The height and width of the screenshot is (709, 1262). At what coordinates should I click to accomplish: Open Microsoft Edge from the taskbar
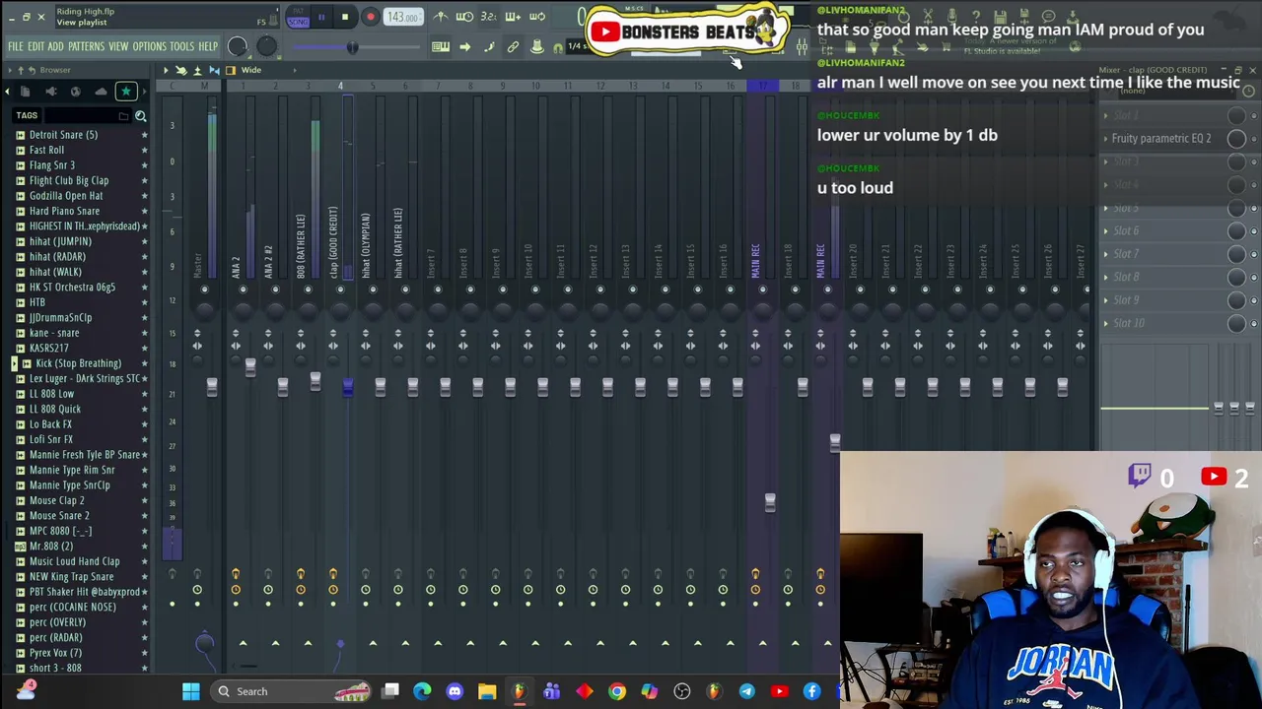pos(422,691)
